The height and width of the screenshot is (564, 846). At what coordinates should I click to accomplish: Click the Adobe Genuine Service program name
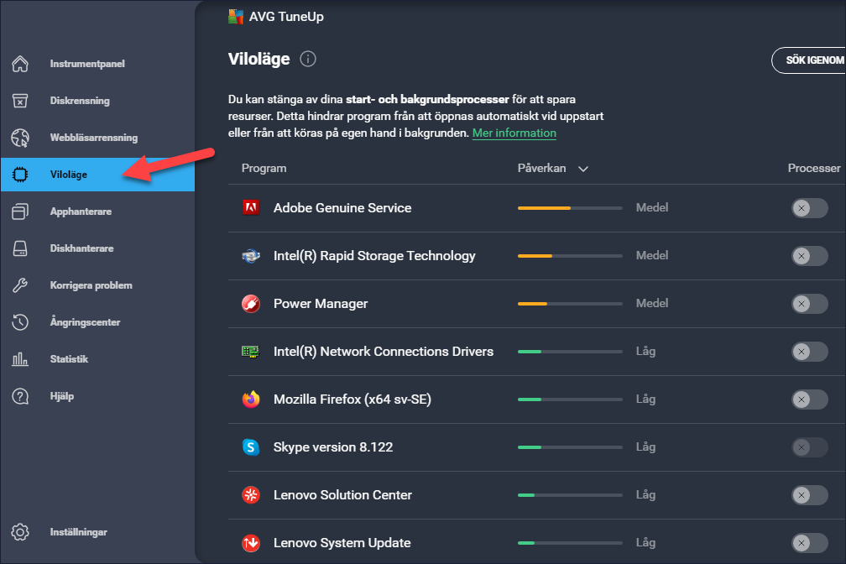point(342,208)
